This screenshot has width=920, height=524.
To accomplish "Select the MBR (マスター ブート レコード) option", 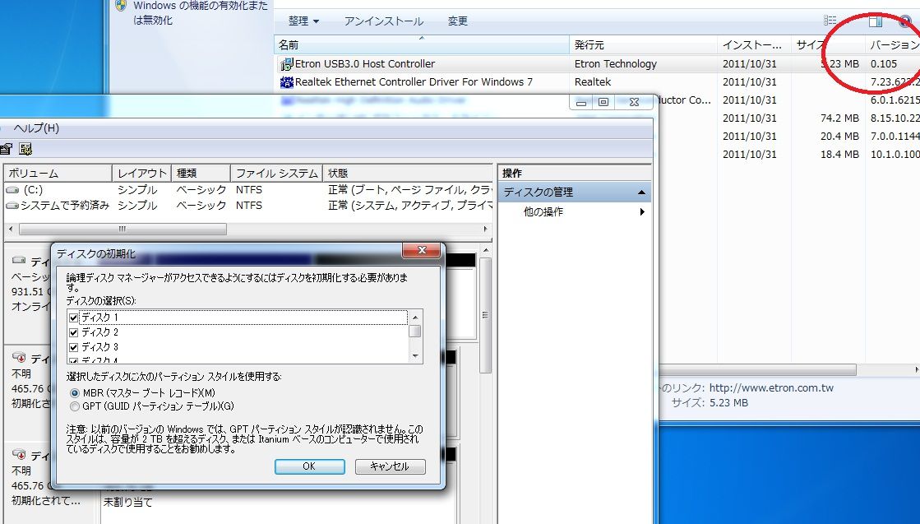I will pos(74,392).
